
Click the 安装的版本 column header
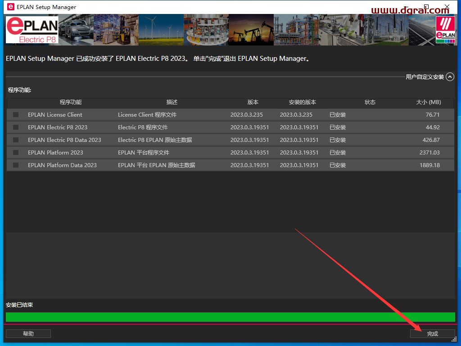click(302, 102)
